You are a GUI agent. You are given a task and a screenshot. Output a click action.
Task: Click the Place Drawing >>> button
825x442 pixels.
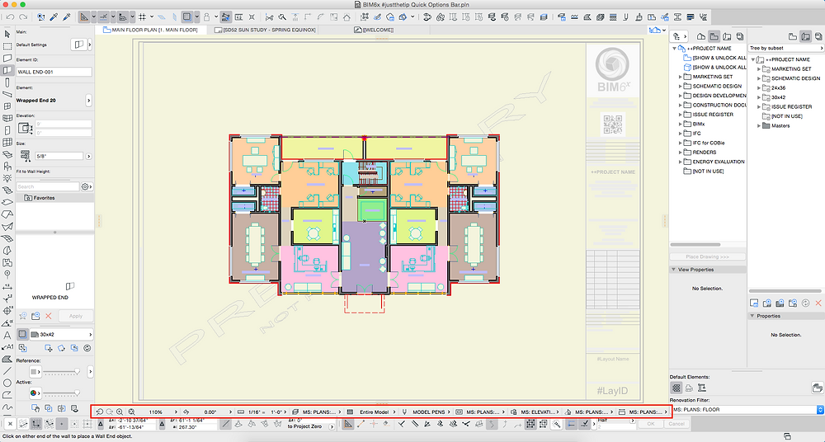707,256
